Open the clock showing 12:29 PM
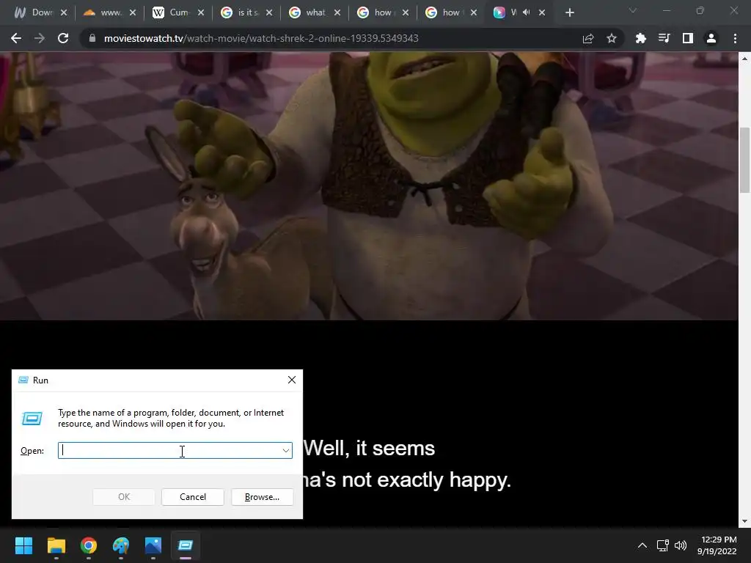 coord(717,545)
